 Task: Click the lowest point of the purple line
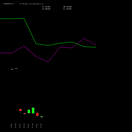(48, 62)
